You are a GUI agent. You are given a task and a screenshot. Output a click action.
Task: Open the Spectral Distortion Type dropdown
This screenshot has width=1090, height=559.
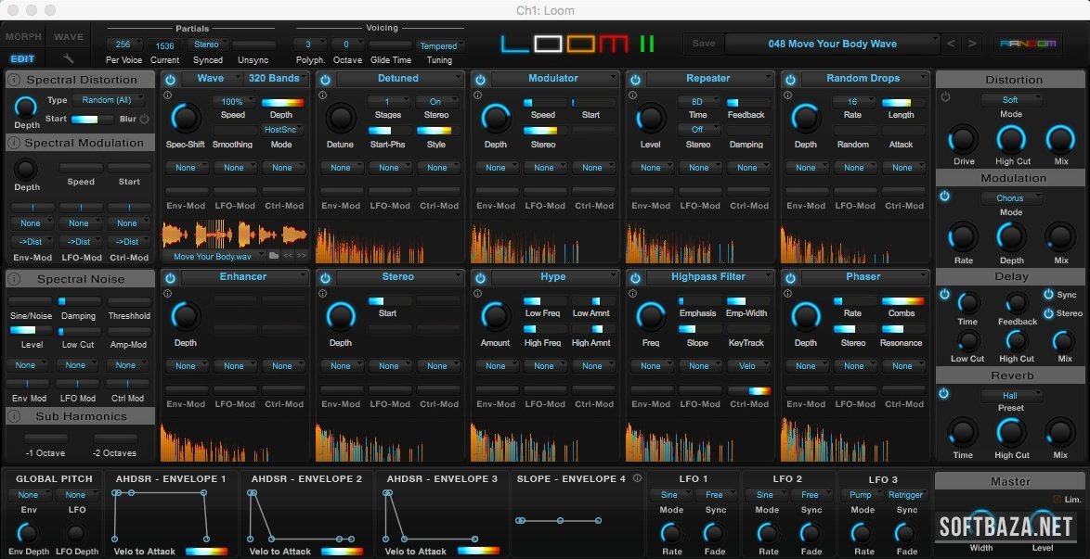click(111, 100)
